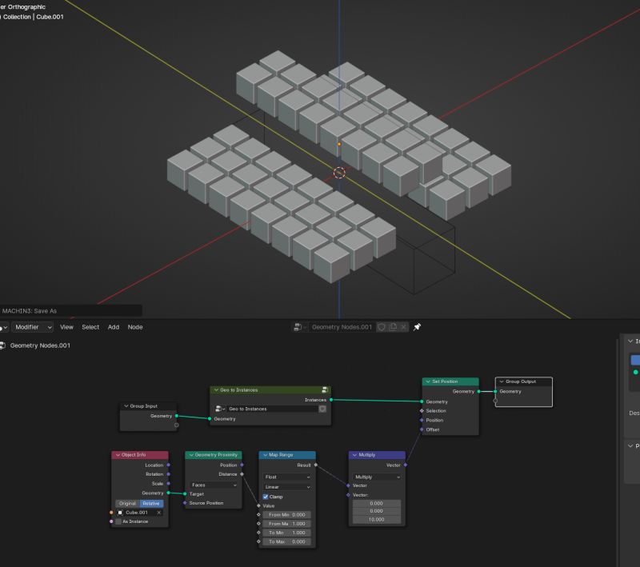Open the Faces dropdown in Geometry Proximity
Screen dimensions: 640x567
point(213,485)
